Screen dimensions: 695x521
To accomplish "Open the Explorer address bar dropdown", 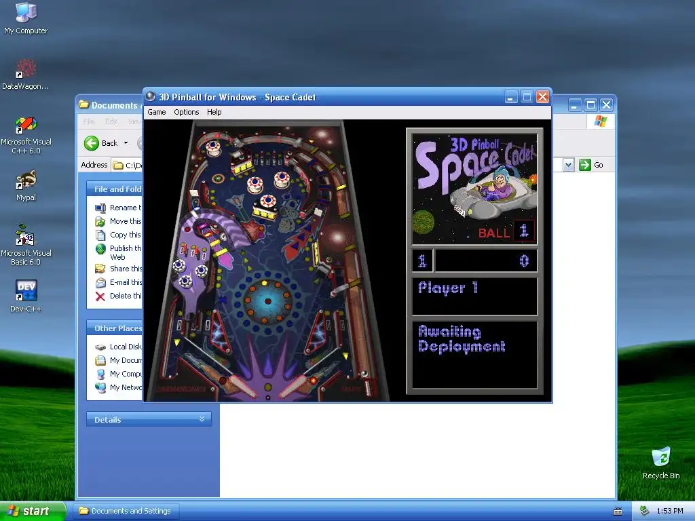I will click(569, 166).
